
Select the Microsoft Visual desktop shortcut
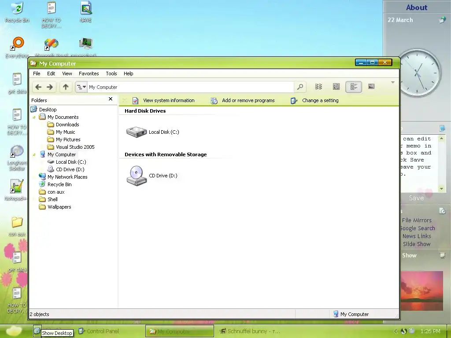point(51,48)
